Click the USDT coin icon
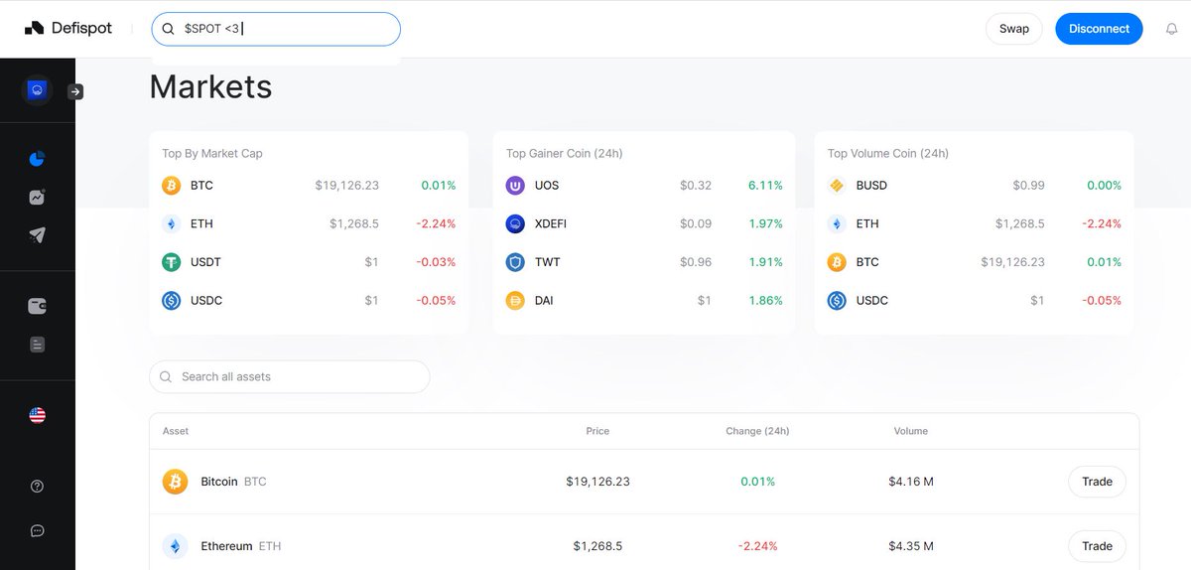1191x570 pixels. coord(171,262)
